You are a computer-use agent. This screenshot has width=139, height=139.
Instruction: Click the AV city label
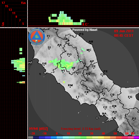[x=115, y=112]
